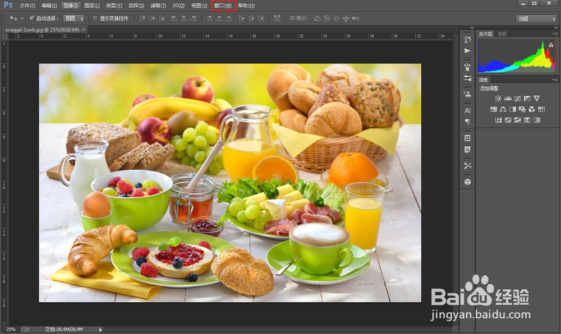Viewport: 561px width, 334px height.
Task: Open the 帮助(H) menu
Action: (246, 6)
